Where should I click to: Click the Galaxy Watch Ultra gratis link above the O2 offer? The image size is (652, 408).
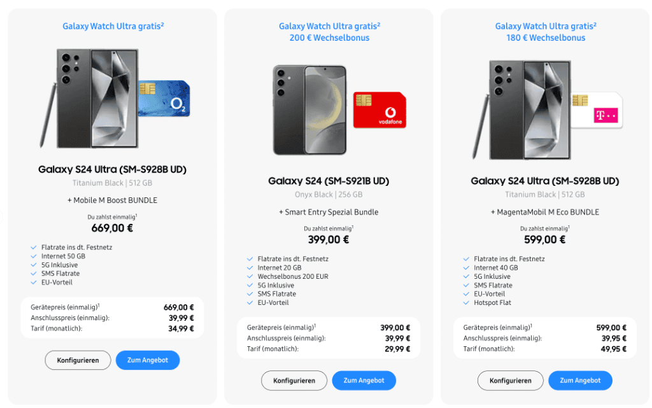(x=113, y=26)
